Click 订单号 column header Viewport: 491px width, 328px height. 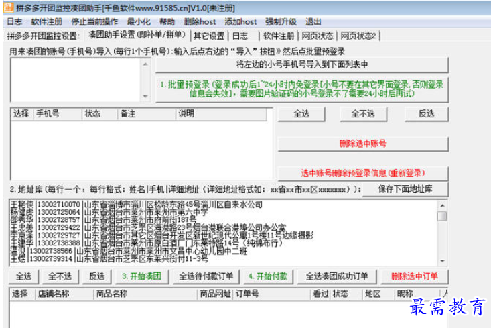click(x=272, y=294)
